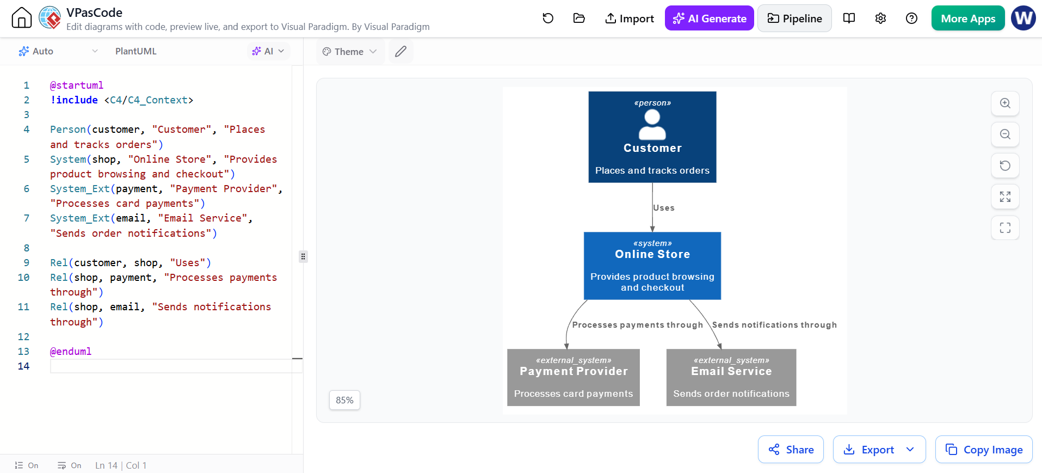Click the AI Generate button

709,19
